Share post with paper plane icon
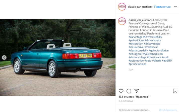The image size is (179, 112). tap(137, 91)
